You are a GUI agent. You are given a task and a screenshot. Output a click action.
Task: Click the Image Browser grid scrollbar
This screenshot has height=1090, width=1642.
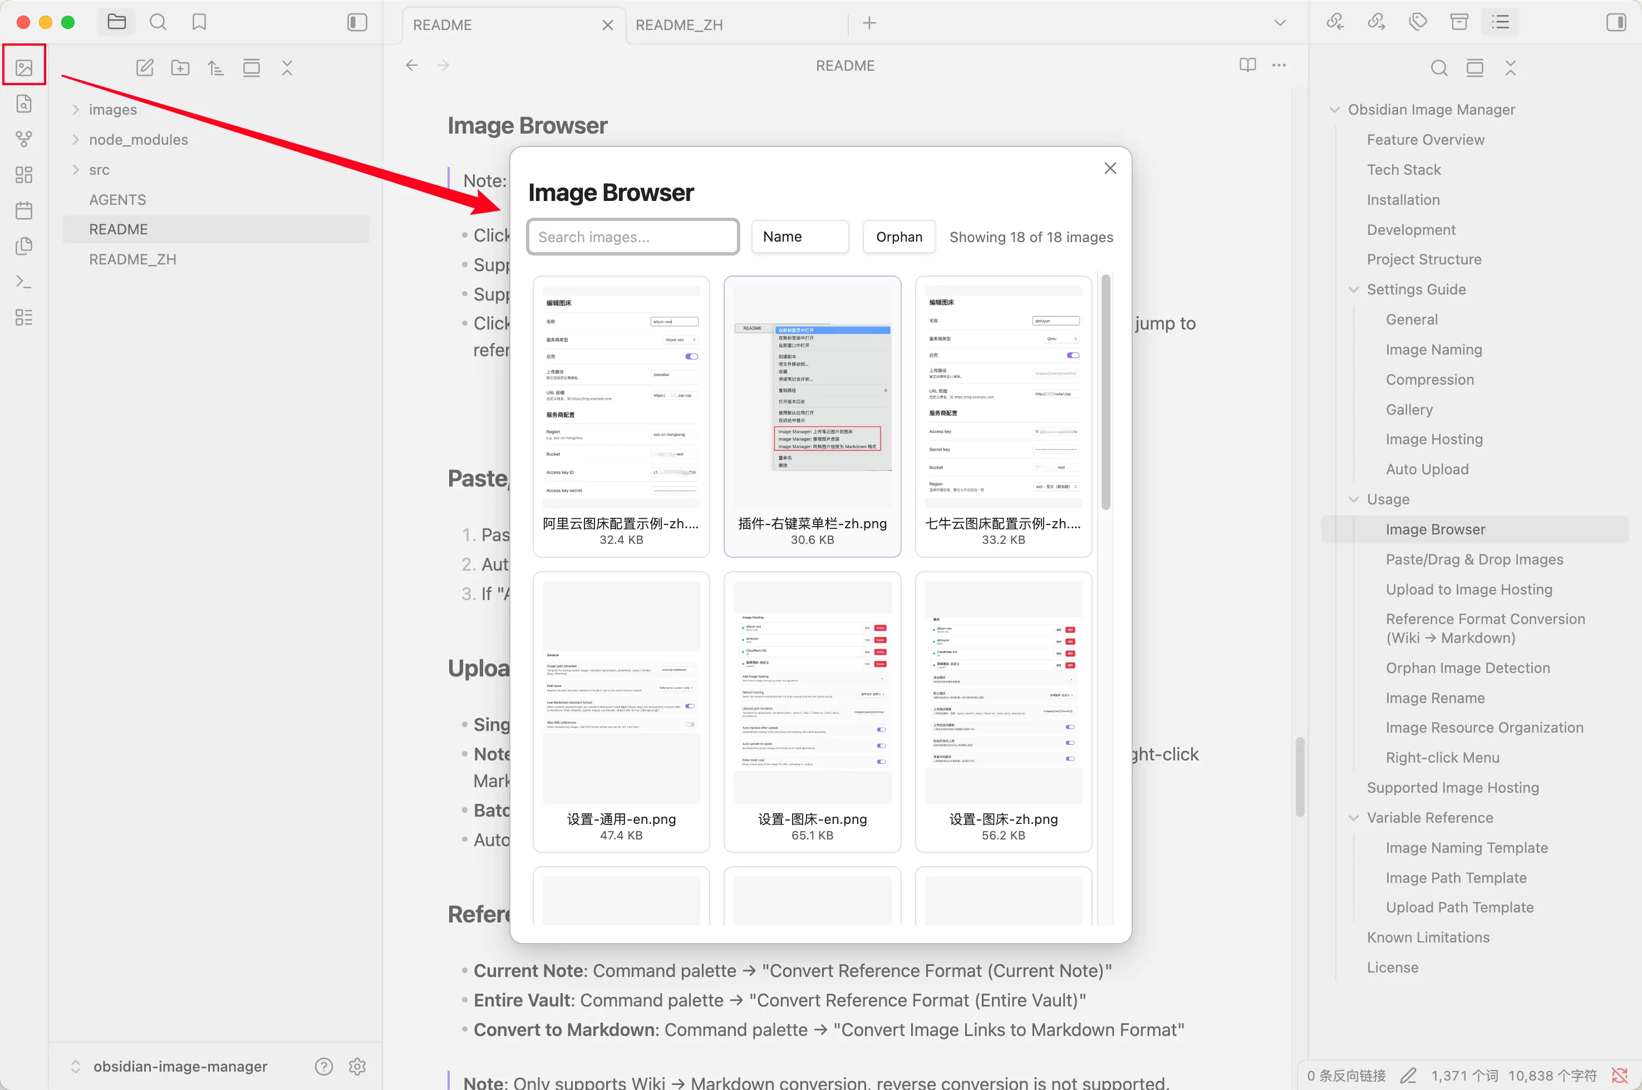pyautogui.click(x=1105, y=393)
